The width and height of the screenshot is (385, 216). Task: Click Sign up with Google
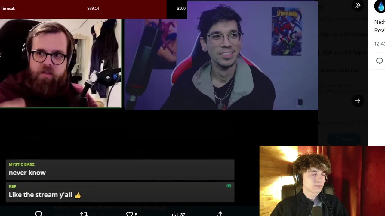pyautogui.click(x=344, y=34)
